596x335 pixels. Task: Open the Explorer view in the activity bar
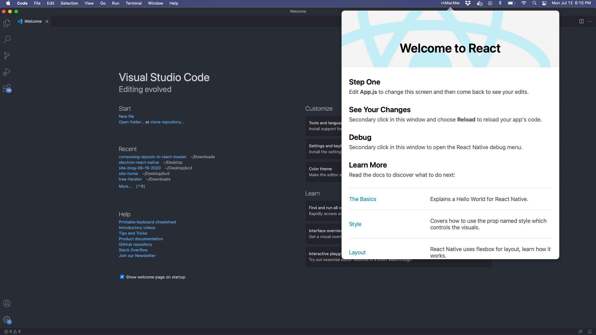[7, 23]
